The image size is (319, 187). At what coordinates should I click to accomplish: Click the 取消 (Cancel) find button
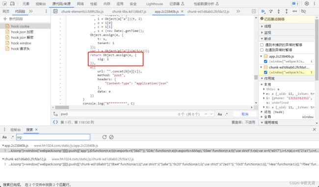[x=245, y=114]
